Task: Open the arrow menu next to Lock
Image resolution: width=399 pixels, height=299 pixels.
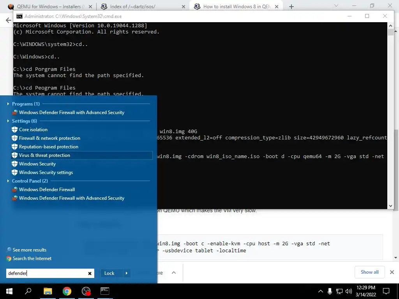Action: (x=127, y=273)
